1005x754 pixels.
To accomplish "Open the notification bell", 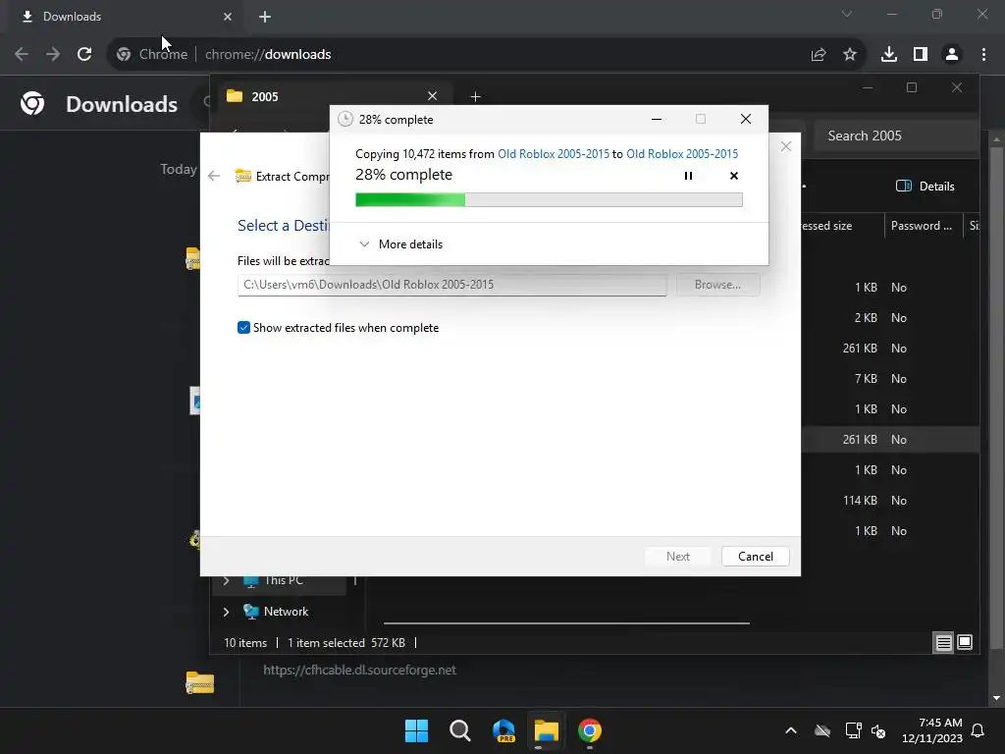I will pos(979,730).
